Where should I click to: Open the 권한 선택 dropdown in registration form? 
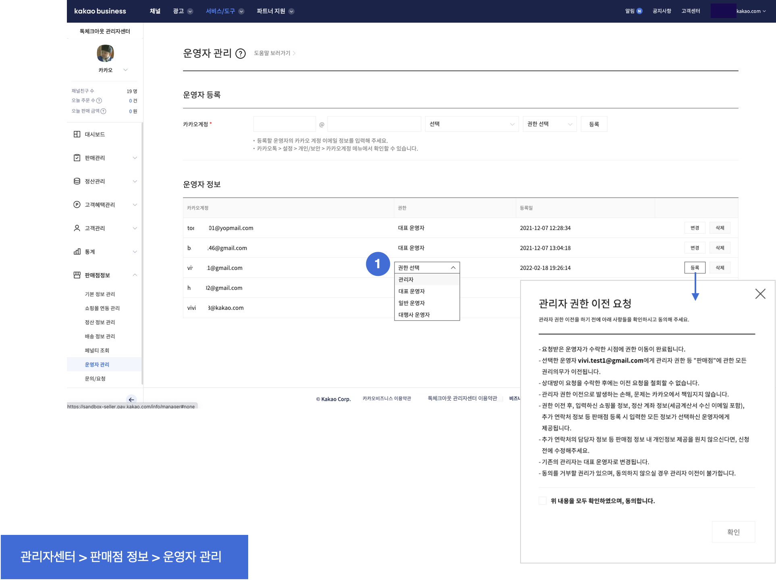tap(550, 124)
